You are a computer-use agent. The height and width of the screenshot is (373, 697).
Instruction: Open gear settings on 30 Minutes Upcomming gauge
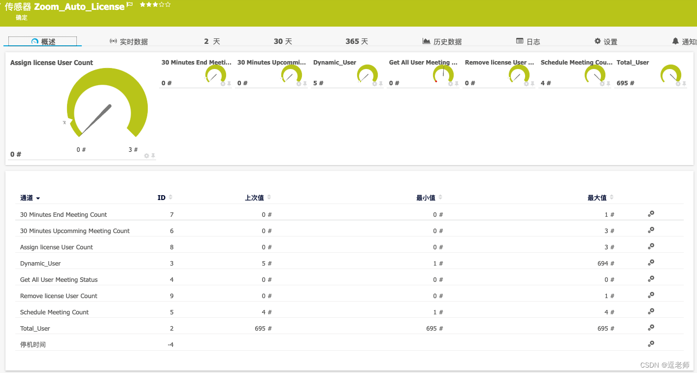tap(299, 84)
